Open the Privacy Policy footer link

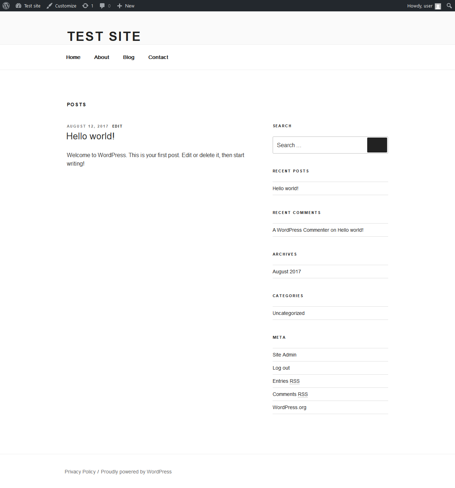[x=80, y=472]
